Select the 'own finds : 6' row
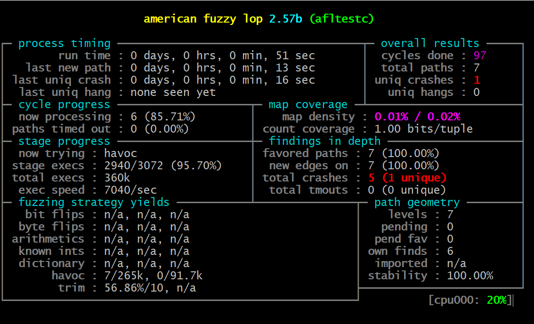 (x=410, y=252)
